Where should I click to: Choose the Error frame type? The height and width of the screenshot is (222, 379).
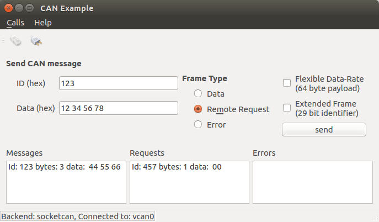pyautogui.click(x=198, y=125)
